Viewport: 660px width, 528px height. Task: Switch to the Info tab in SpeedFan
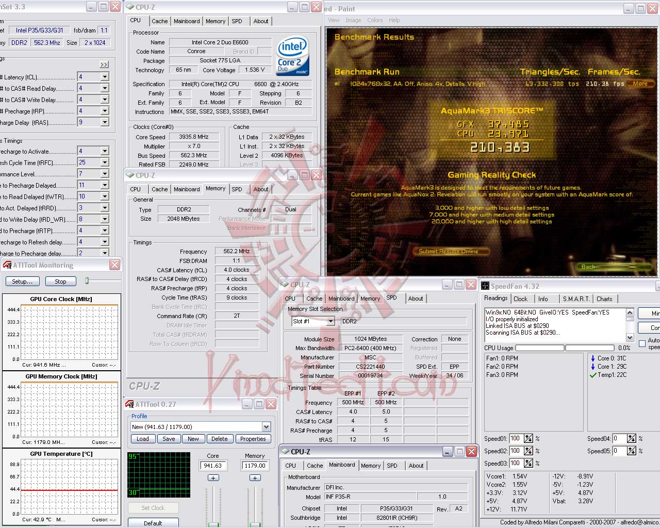click(543, 299)
